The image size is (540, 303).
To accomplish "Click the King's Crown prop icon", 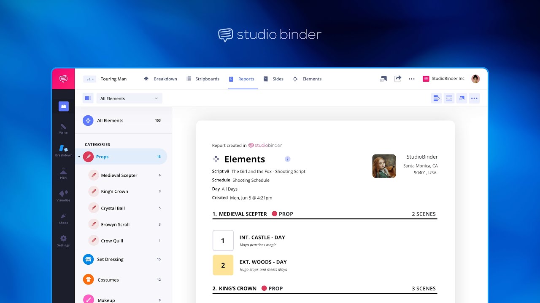I will 94,191.
